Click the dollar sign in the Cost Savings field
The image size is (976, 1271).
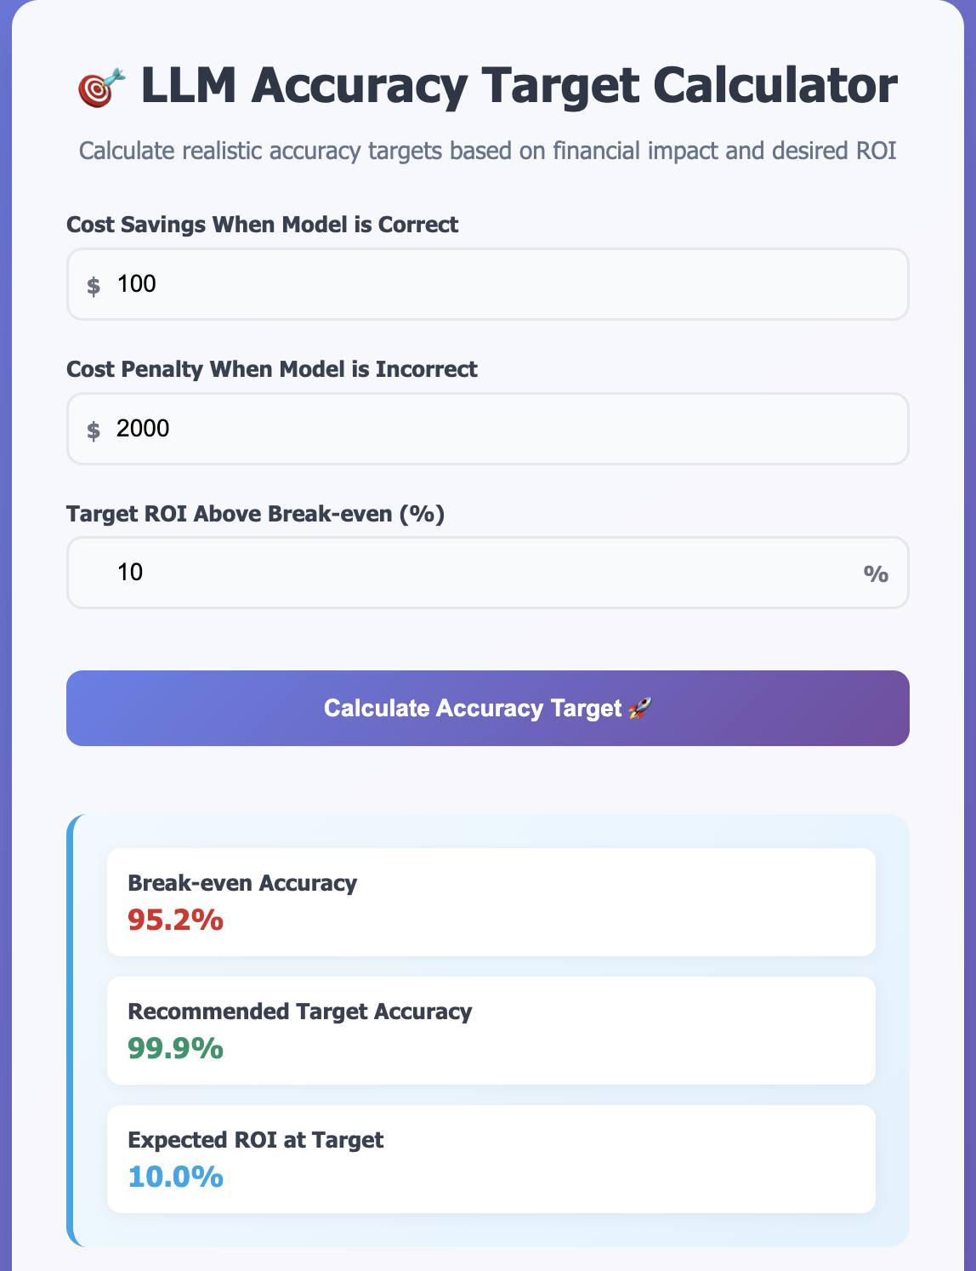(94, 285)
